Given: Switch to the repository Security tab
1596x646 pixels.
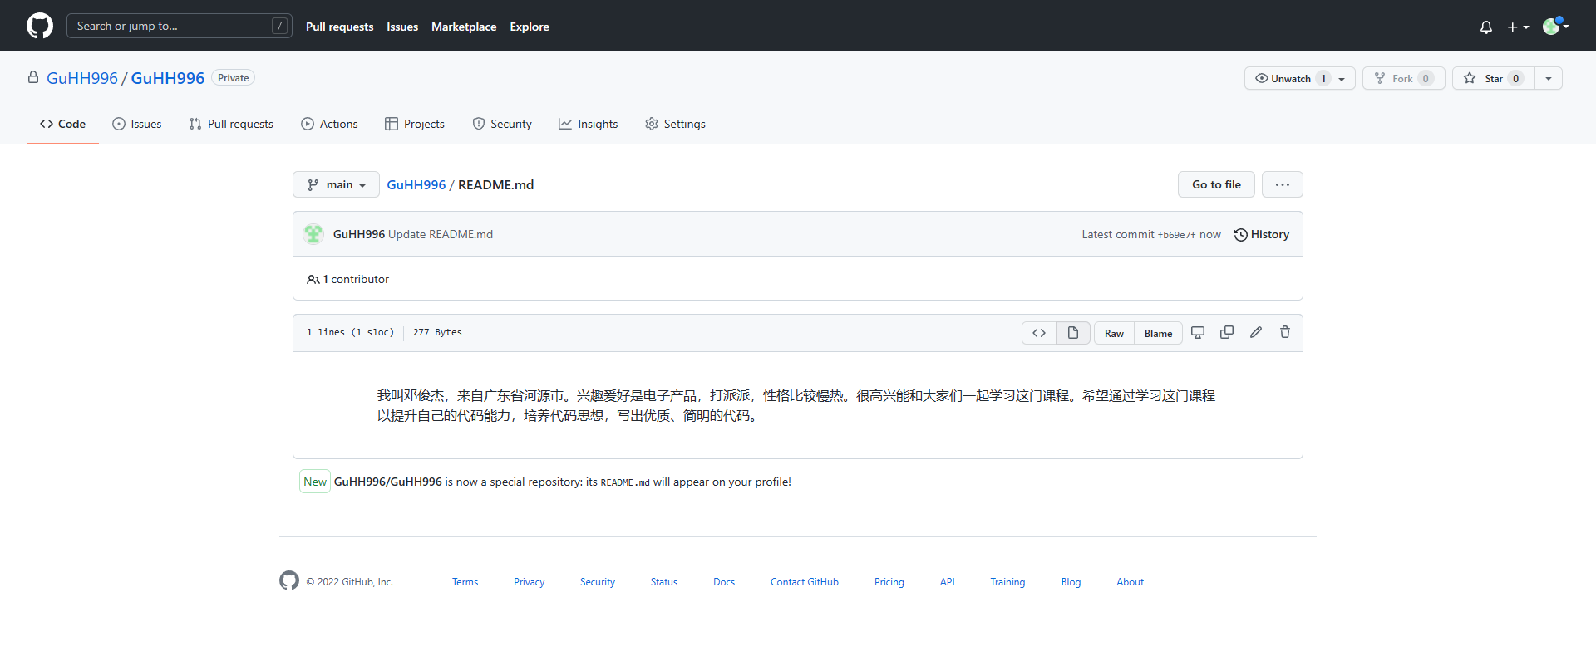Looking at the screenshot, I should tap(502, 124).
